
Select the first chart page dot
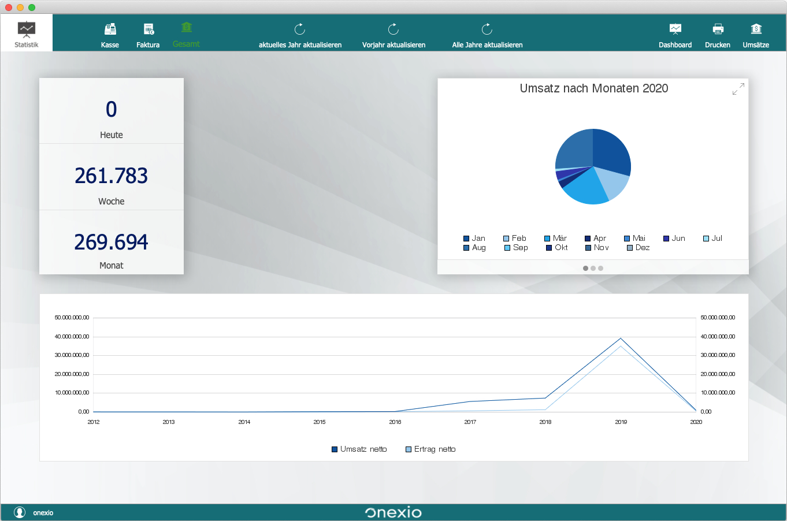click(x=586, y=268)
